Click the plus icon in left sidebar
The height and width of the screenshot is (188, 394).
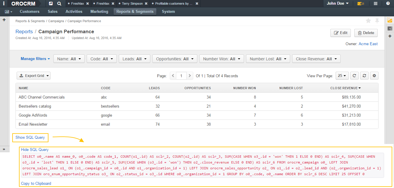pyautogui.click(x=4, y=20)
